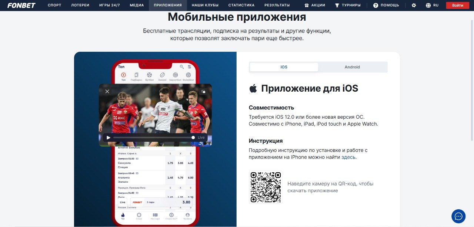
Task: Click odds 6.80 in the Эмполи match
Action: pyautogui.click(x=190, y=178)
